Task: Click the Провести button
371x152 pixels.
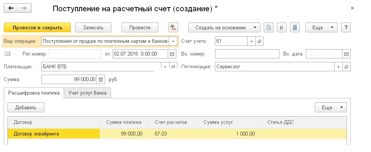Action: pos(140,27)
